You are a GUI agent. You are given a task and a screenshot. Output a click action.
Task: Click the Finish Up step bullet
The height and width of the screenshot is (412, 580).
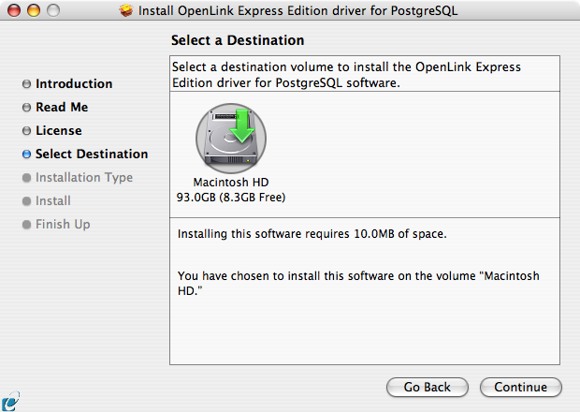tap(26, 225)
